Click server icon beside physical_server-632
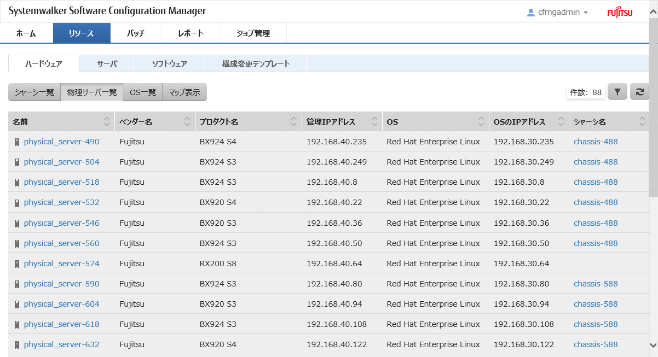 [17, 344]
